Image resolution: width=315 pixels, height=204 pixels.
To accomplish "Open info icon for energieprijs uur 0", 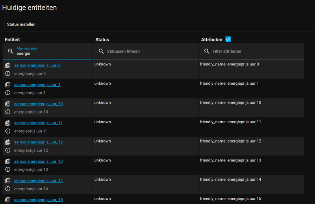I will 8,74.
